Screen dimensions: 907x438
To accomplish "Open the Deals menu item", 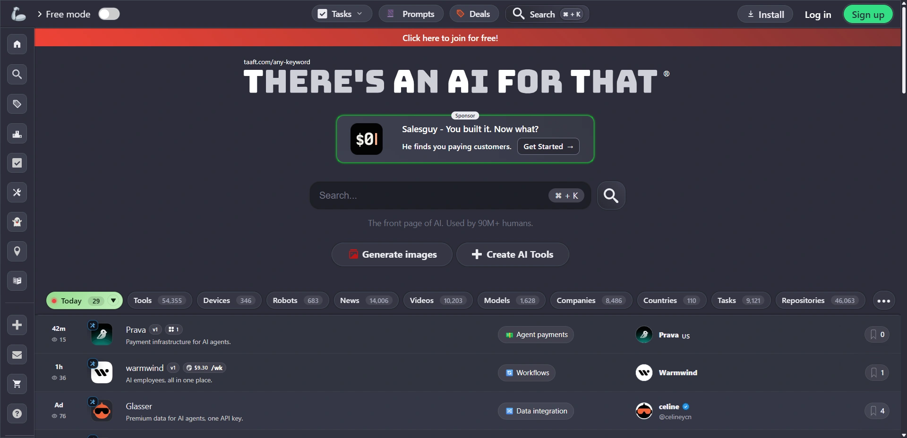I will click(473, 14).
